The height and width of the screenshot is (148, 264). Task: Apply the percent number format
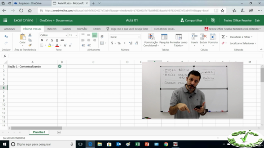click(x=119, y=43)
